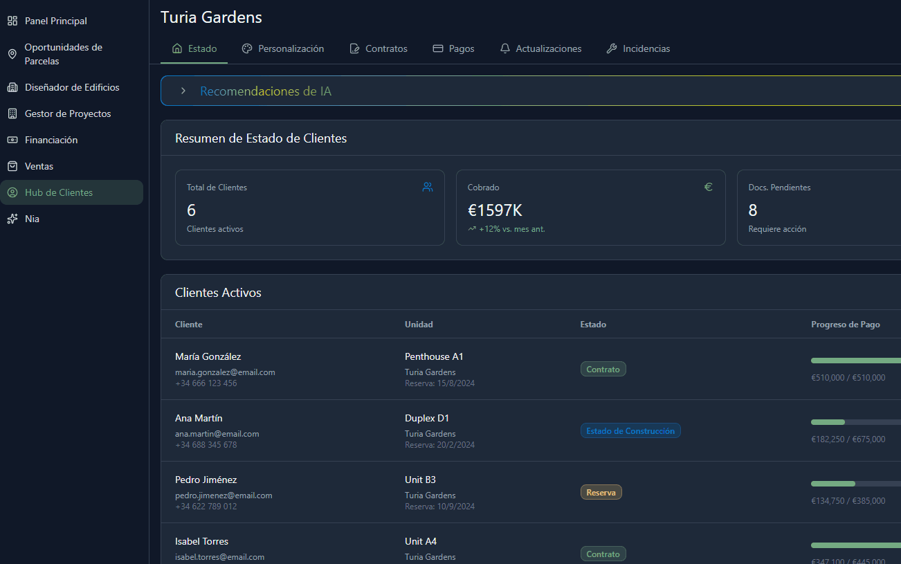Image resolution: width=901 pixels, height=564 pixels.
Task: Click the map pin icon for Oportunidades de Parcelas
Action: [12, 54]
